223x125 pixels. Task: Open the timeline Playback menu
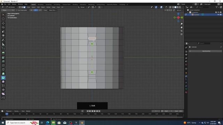[9, 111]
